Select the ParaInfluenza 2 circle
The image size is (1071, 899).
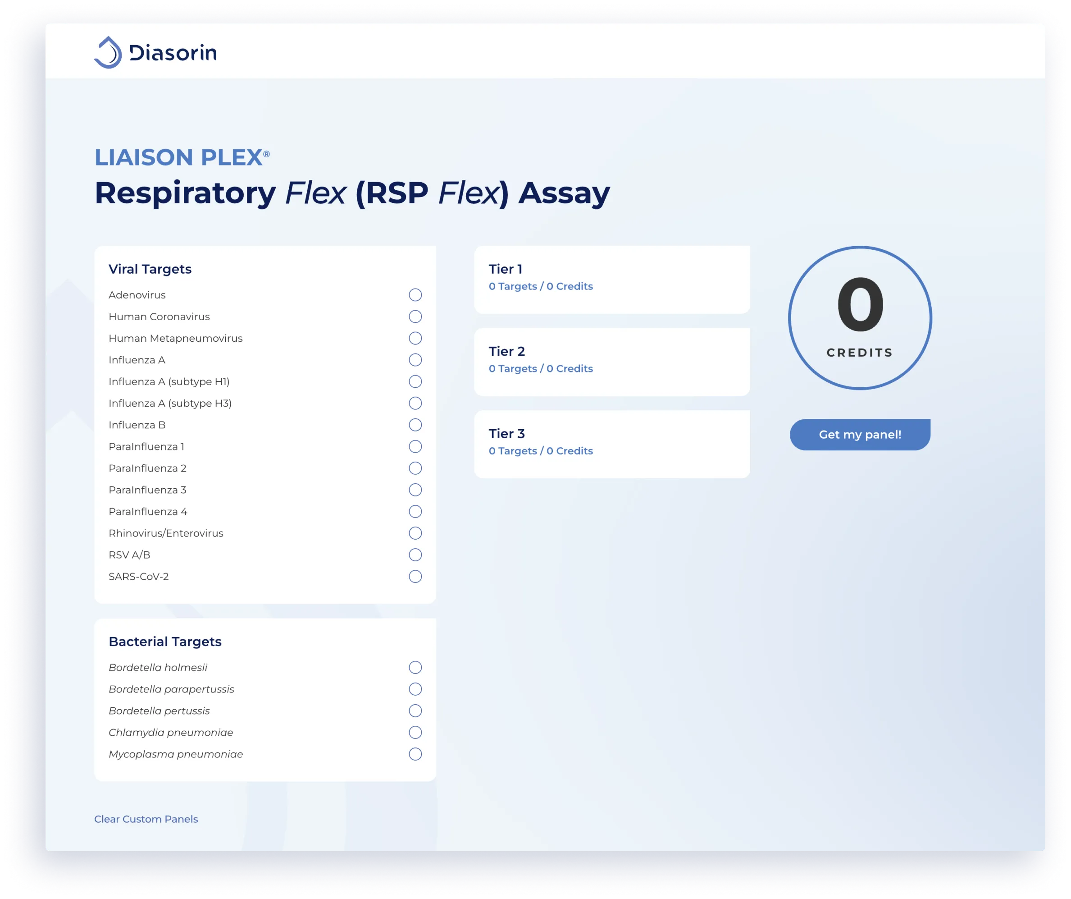[x=415, y=468]
